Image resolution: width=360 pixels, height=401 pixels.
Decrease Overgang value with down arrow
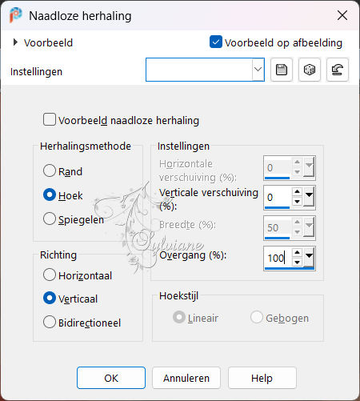pyautogui.click(x=297, y=263)
